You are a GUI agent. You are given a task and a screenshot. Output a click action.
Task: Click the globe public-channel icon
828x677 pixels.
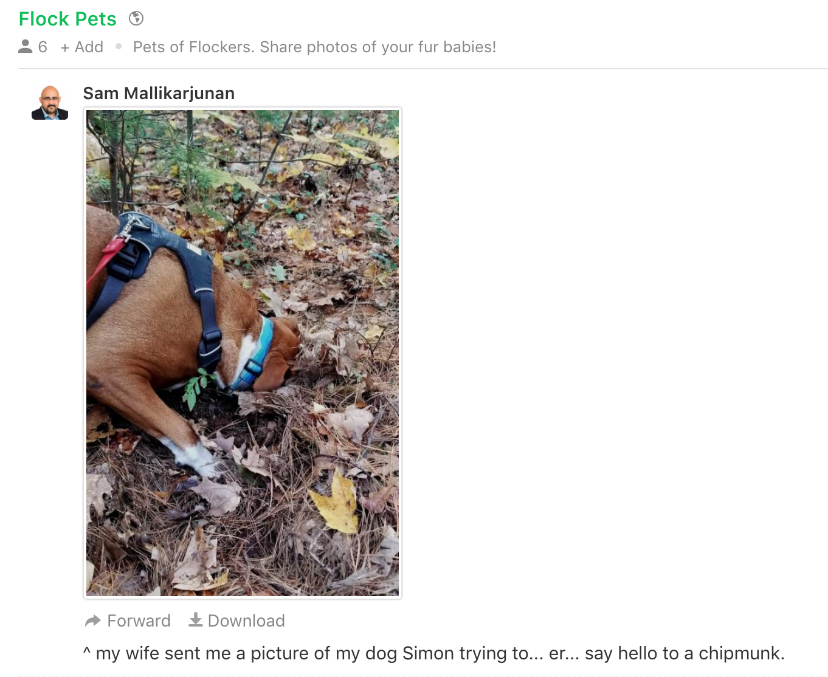click(x=136, y=18)
